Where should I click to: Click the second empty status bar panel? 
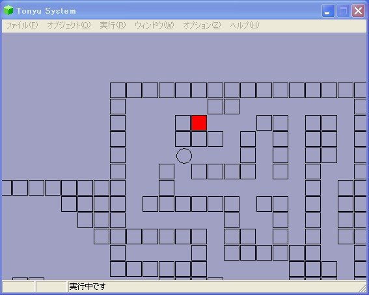coord(51,287)
